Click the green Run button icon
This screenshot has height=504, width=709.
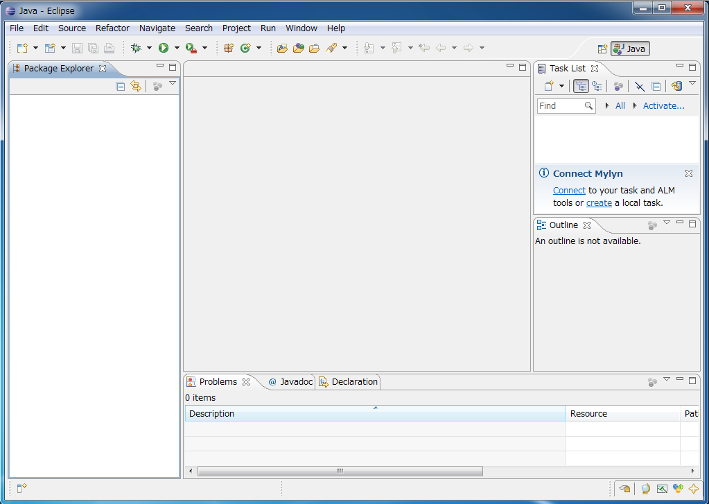pyautogui.click(x=164, y=48)
